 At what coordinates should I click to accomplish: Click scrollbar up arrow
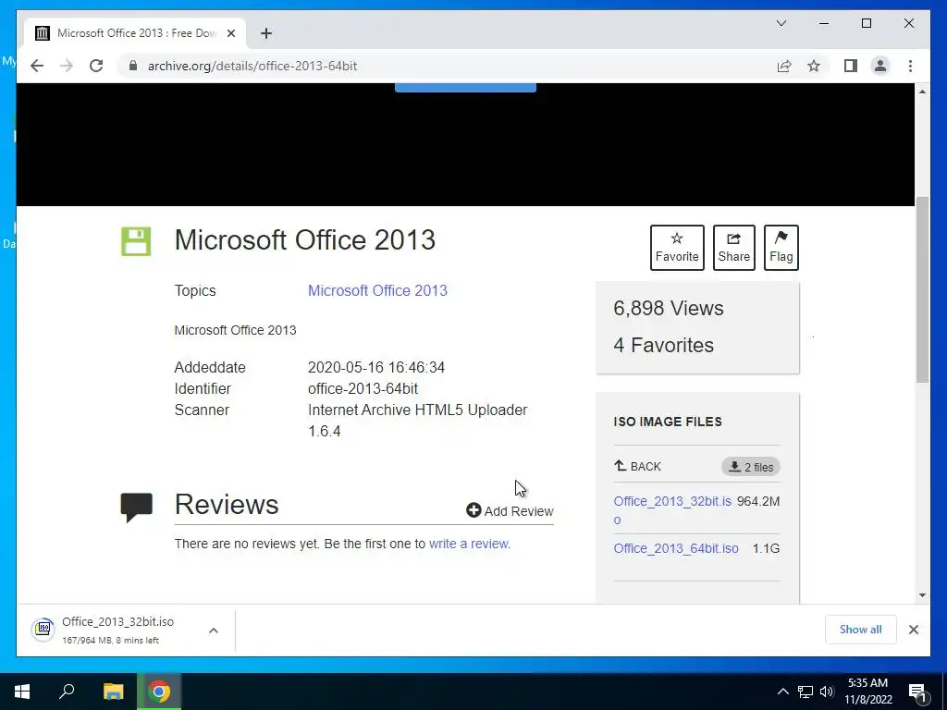coord(922,92)
